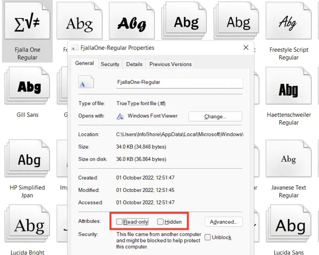Screen dimensions: 319x255
Task: Click the Size value 34.0 KB
Action: tap(141, 147)
